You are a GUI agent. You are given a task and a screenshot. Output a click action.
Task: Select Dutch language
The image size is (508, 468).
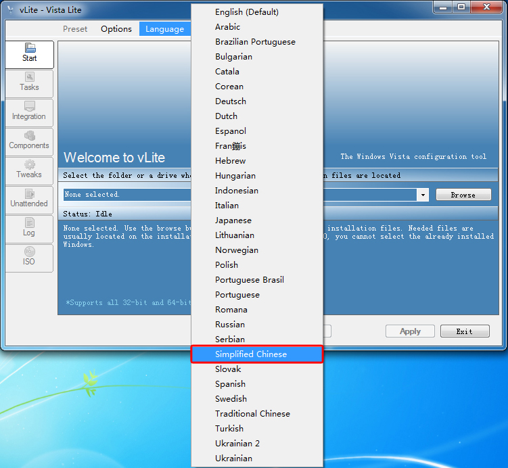(x=257, y=116)
